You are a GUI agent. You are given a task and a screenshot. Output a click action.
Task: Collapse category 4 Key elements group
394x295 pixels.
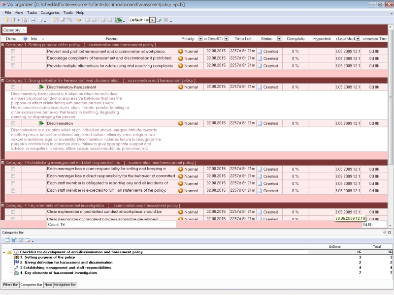click(x=3, y=206)
